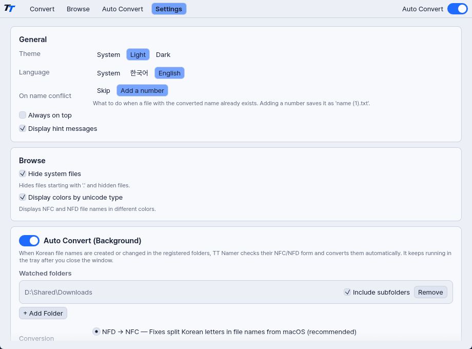Click the TT Namer logo icon
This screenshot has height=349, width=472.
[10, 8]
